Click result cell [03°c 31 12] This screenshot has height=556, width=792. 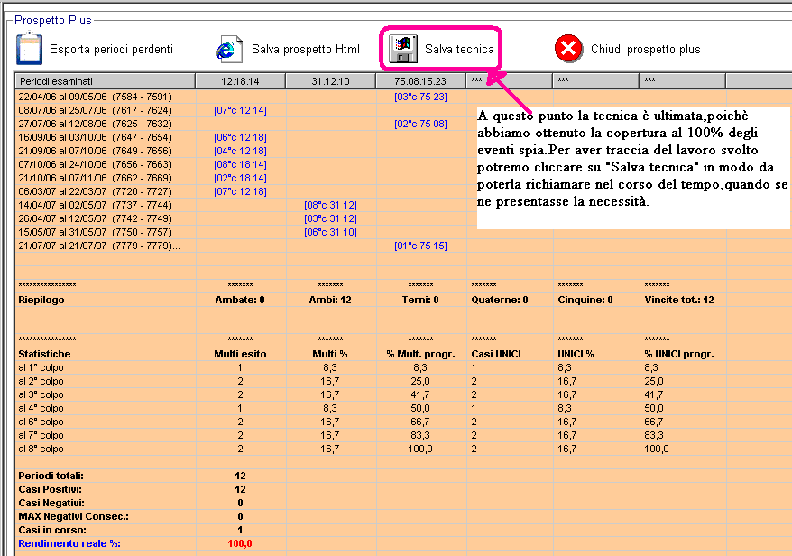pyautogui.click(x=331, y=218)
